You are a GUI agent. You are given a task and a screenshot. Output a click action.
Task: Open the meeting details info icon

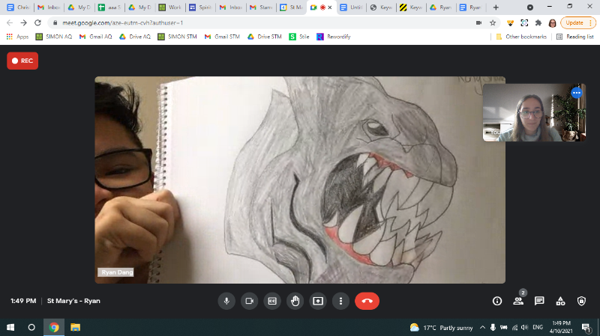coord(496,301)
